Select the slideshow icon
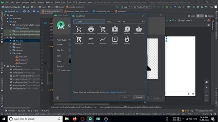218x122 pixels. click(x=115, y=39)
